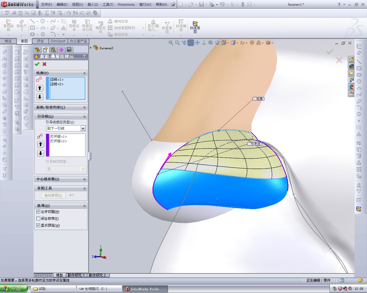Click the Print icon in title toolbar
Image resolution: width=367 pixels, height=293 pixels.
tap(212, 5)
